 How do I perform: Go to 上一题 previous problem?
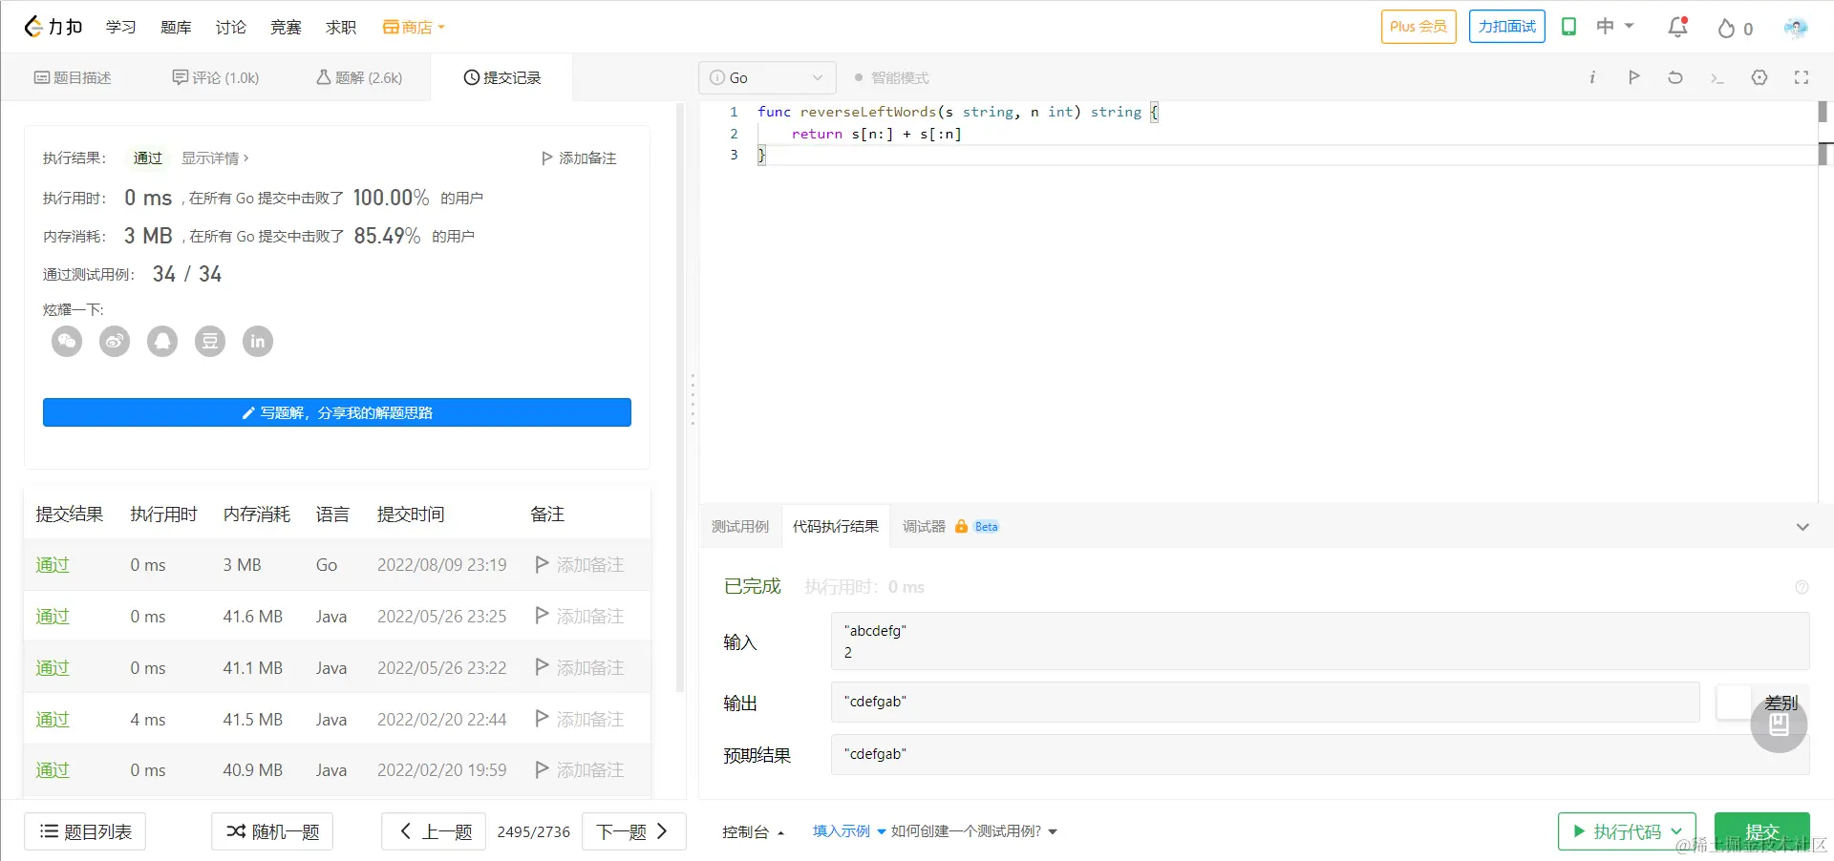click(434, 831)
